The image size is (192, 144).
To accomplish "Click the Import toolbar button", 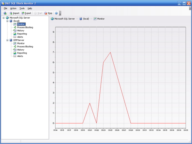I will click(14, 13).
